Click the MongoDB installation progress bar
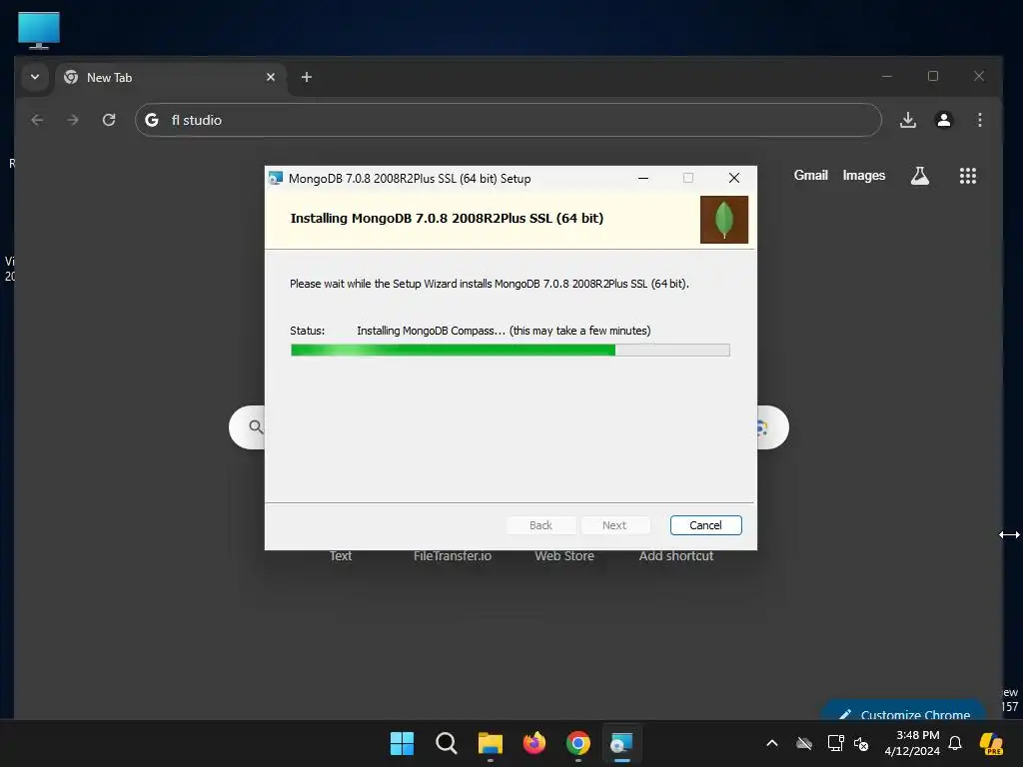The height and width of the screenshot is (767, 1023). [511, 351]
